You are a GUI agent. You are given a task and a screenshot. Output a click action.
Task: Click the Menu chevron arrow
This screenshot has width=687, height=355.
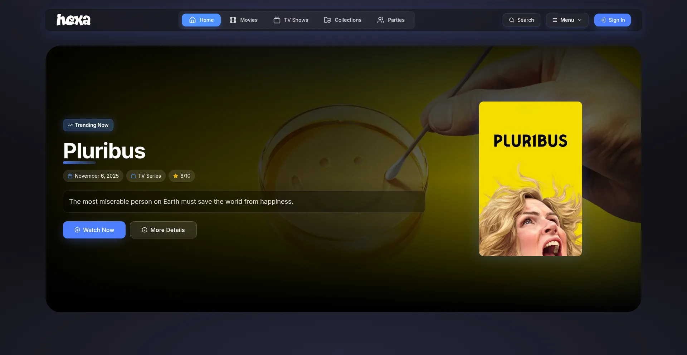[x=580, y=20]
